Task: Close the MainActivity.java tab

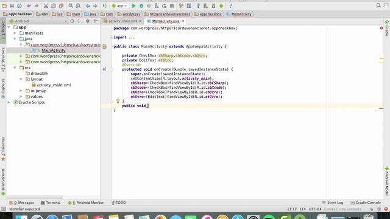Action: click(183, 21)
